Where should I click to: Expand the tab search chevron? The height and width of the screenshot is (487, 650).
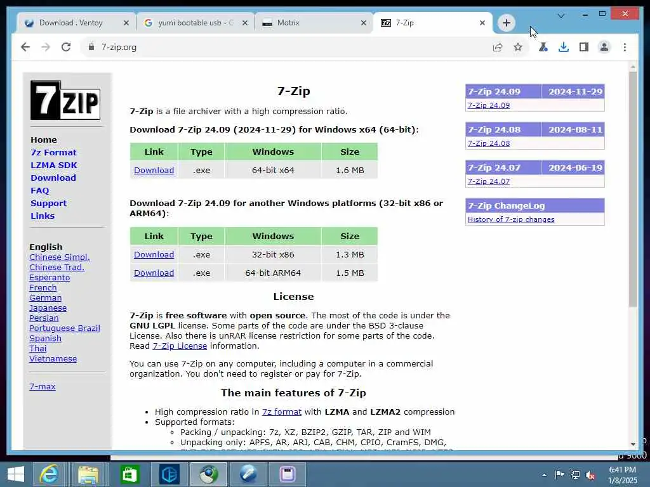coord(561,16)
